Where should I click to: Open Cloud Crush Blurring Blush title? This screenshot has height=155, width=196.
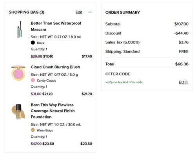(55, 67)
